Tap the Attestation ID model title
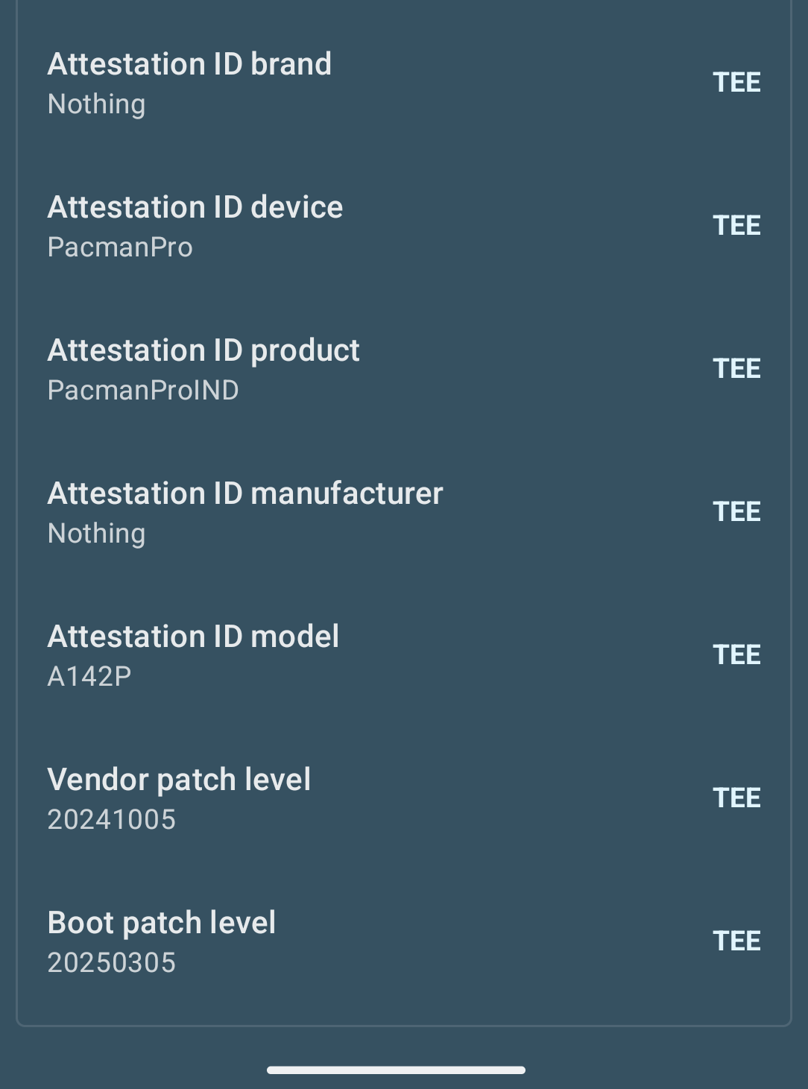Screen dimensions: 808x1089 [x=193, y=637]
